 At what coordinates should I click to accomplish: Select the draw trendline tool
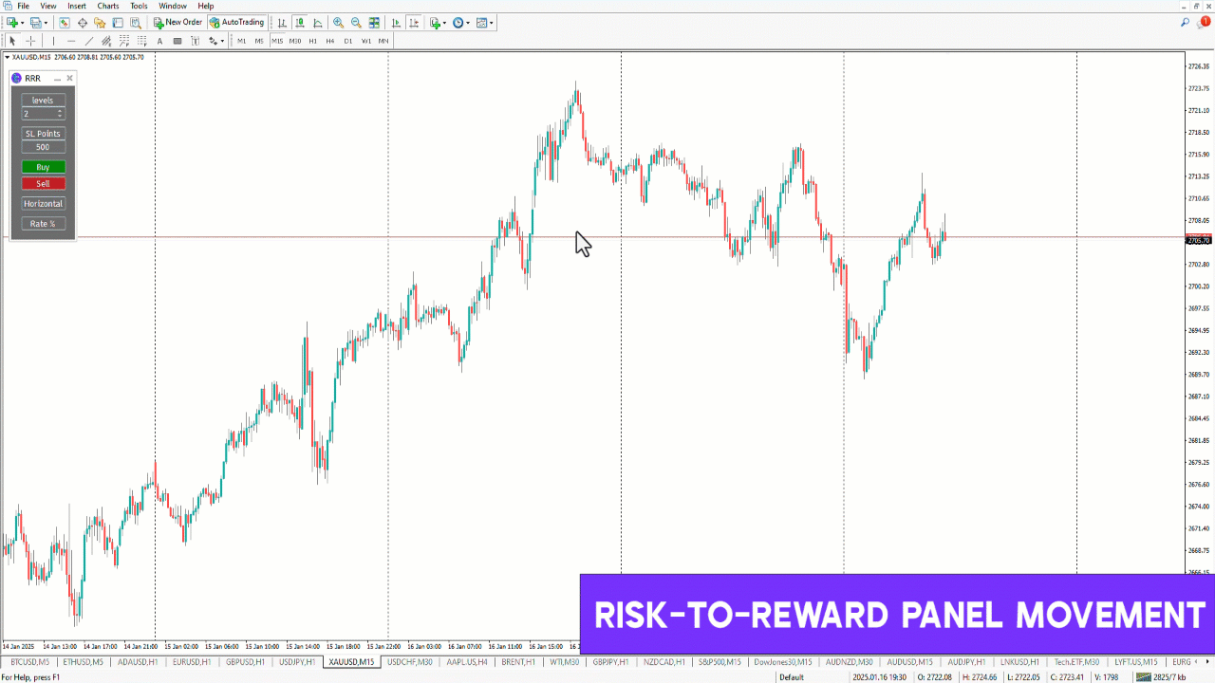pyautogui.click(x=89, y=41)
